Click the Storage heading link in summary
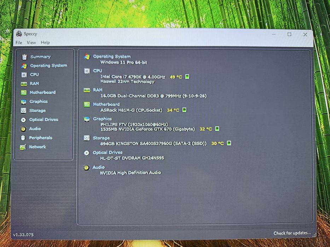The width and height of the screenshot is (330, 247). point(101,138)
